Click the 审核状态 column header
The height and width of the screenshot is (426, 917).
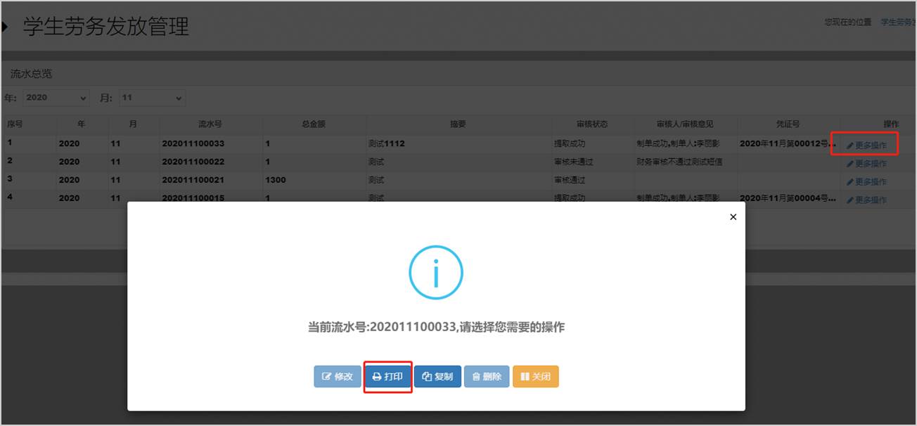point(591,124)
